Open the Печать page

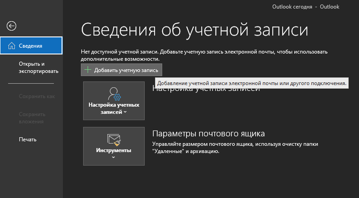point(27,139)
